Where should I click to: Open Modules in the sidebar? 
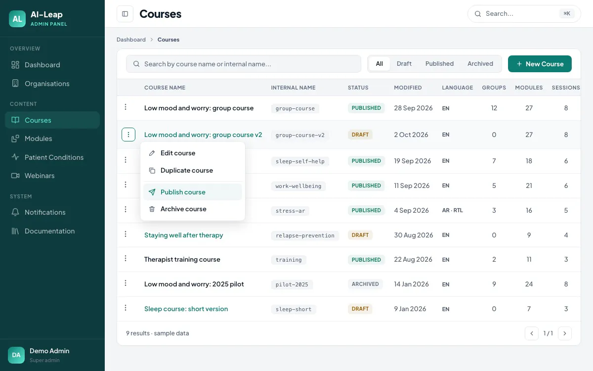coord(52,139)
